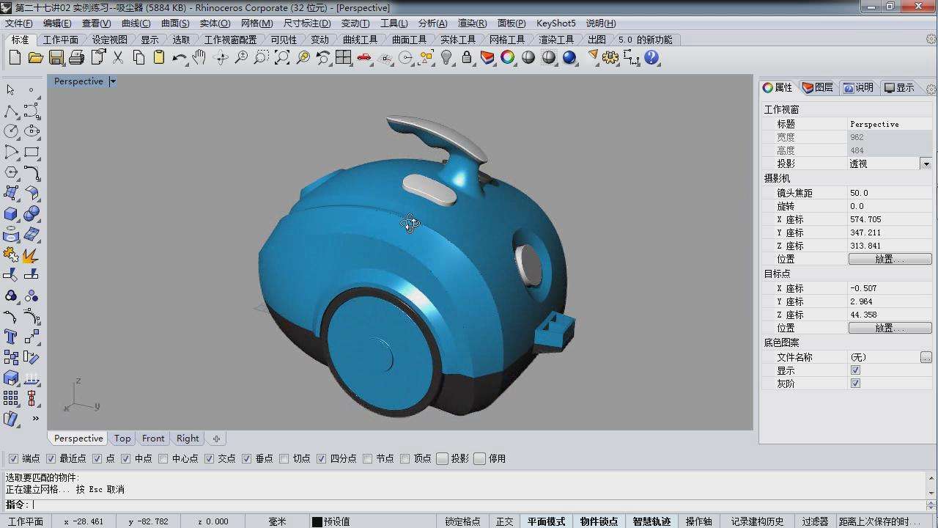Screen dimensions: 938x528
Task: Click the color wheel icon in toolbar
Action: 508,57
